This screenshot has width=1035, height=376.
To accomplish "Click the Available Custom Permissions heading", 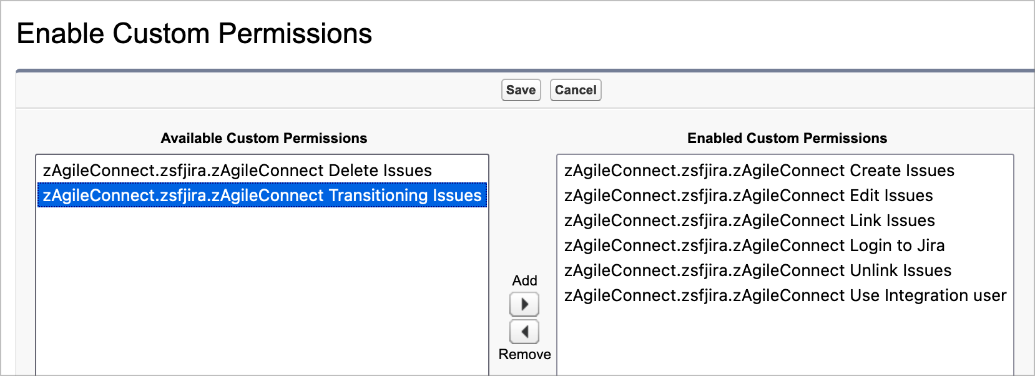I will [x=264, y=138].
